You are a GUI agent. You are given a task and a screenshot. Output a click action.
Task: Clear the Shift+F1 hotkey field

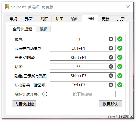click(x=111, y=57)
